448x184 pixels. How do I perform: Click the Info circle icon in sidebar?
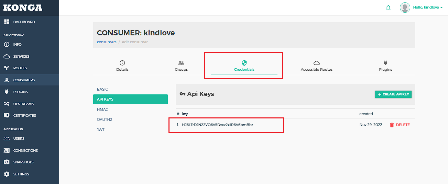point(7,44)
